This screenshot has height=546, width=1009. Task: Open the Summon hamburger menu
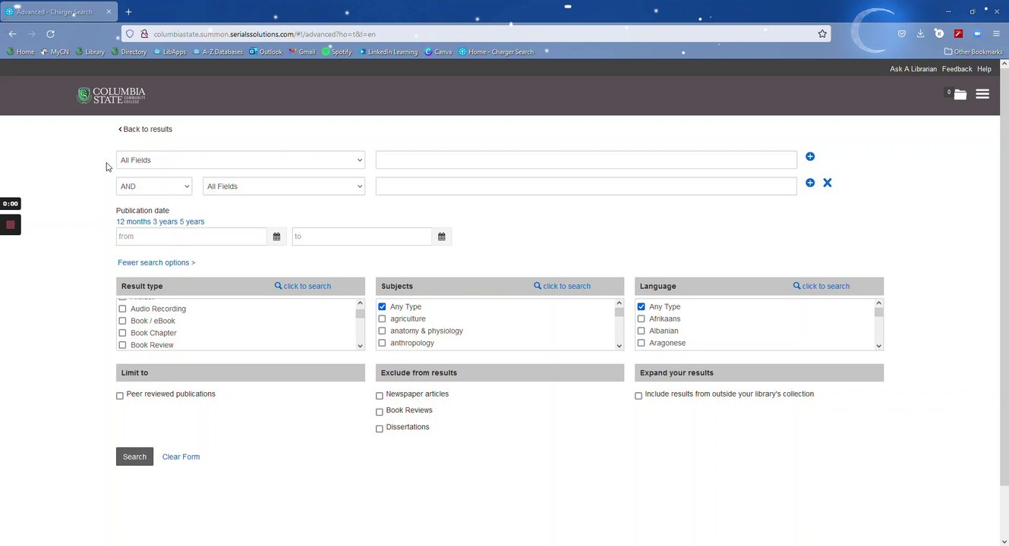pos(982,95)
